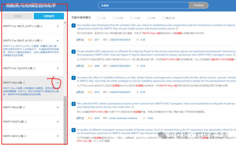Copy the MMTV-Cre; RbF/F; p107-/-小鼠 model name
Image resolution: width=236 pixels, height=145 pixels.
[41, 26]
